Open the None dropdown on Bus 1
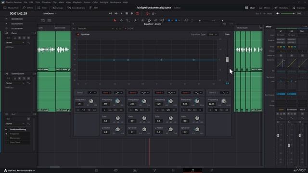 coord(15,124)
